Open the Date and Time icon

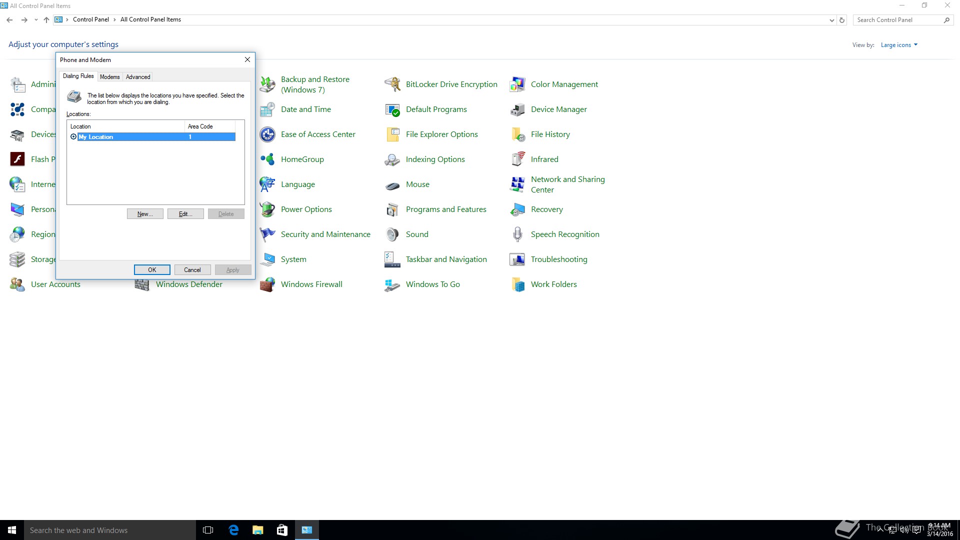point(267,109)
